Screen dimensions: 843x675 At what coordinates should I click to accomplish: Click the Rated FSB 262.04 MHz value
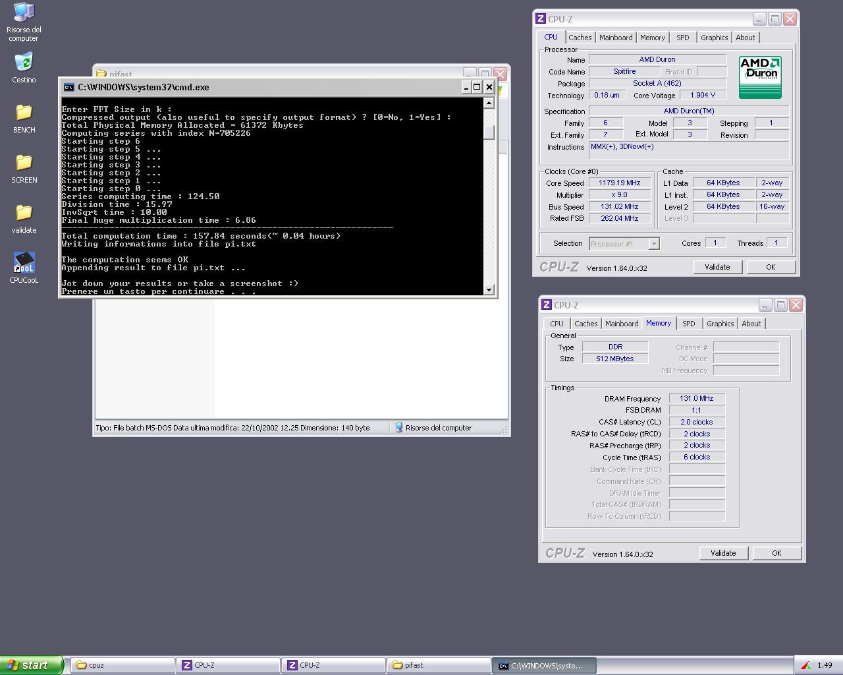619,219
